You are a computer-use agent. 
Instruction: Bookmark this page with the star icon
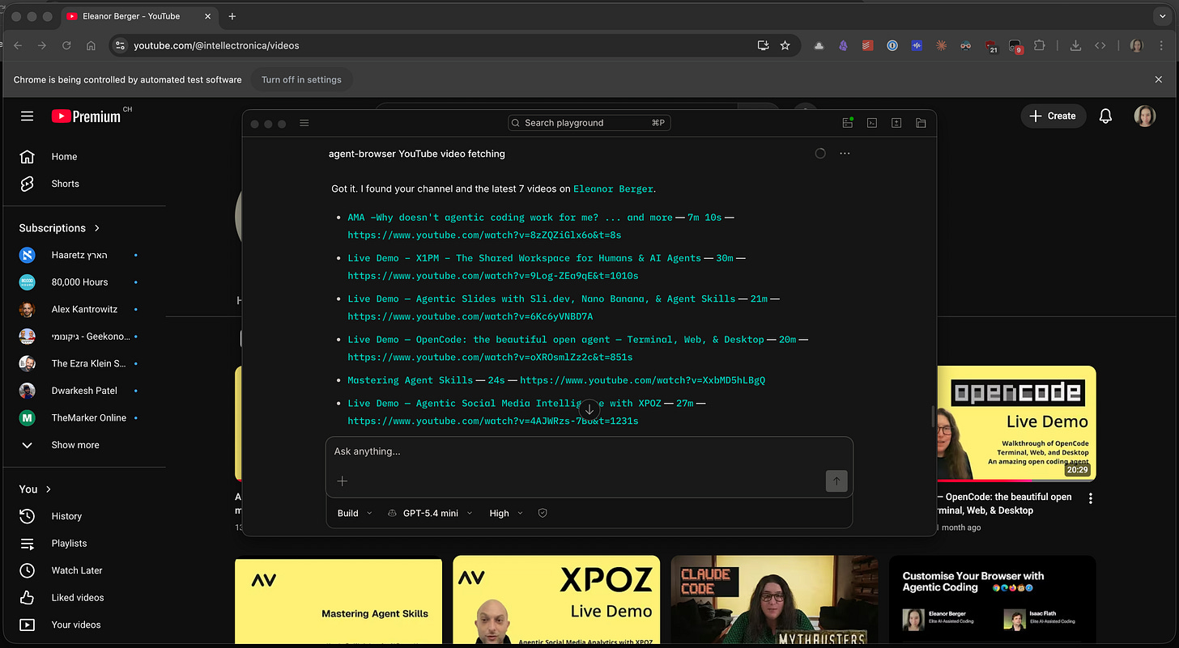point(785,45)
